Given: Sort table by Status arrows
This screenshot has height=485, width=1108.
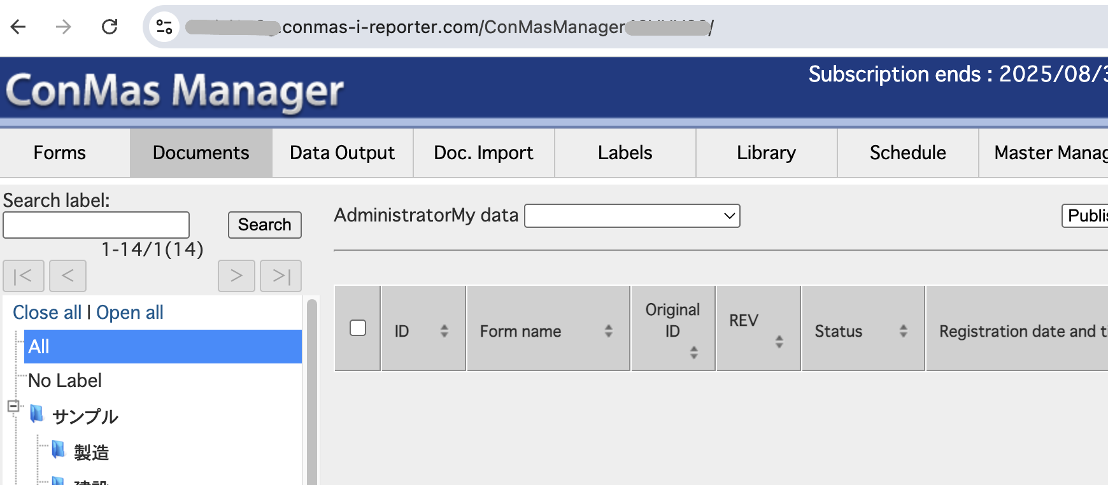Looking at the screenshot, I should [x=904, y=331].
